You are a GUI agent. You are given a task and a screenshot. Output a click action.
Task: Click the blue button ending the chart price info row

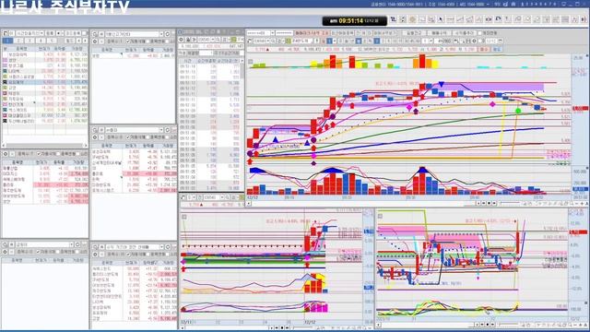click(x=497, y=49)
